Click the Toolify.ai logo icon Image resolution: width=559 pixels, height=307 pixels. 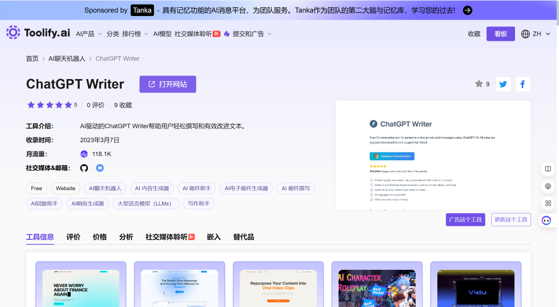13,33
